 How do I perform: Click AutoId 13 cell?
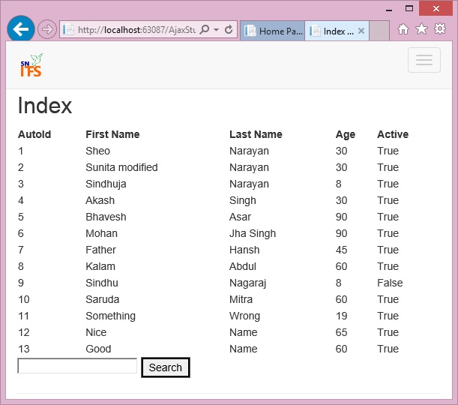point(24,349)
